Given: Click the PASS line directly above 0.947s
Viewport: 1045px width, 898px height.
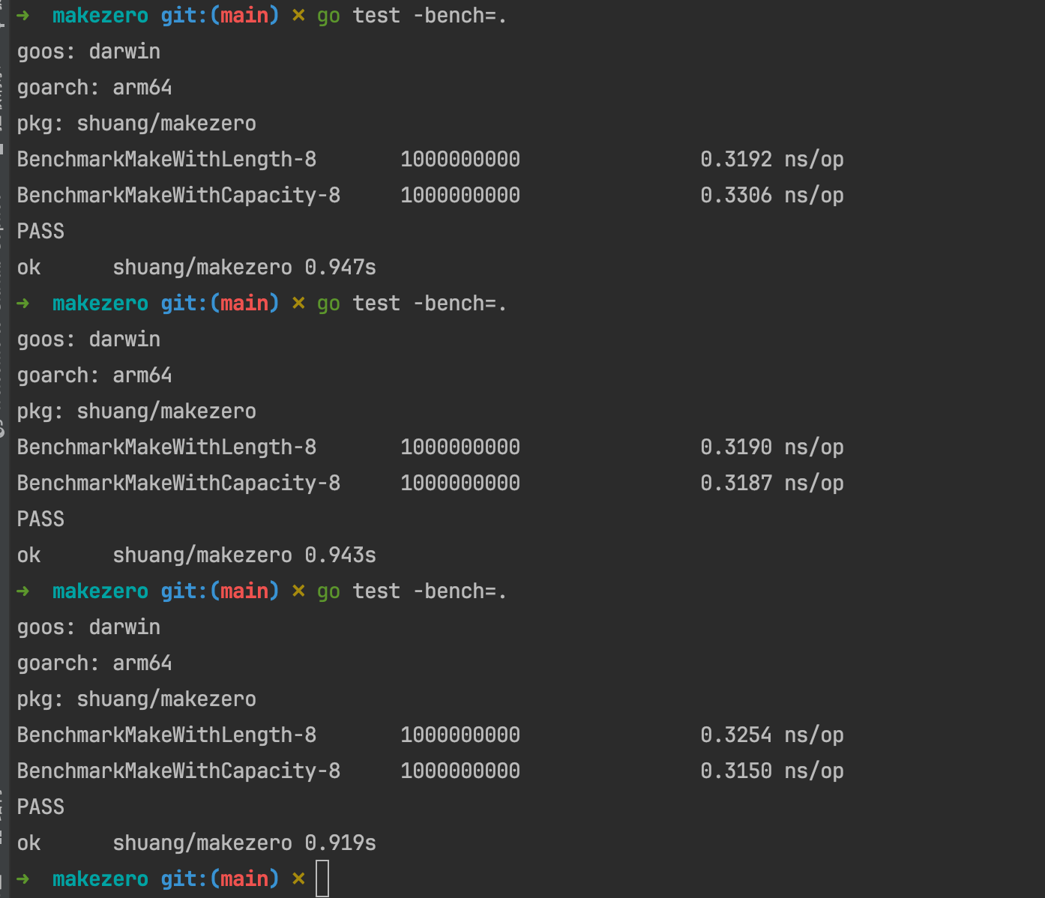Looking at the screenshot, I should pyautogui.click(x=40, y=231).
